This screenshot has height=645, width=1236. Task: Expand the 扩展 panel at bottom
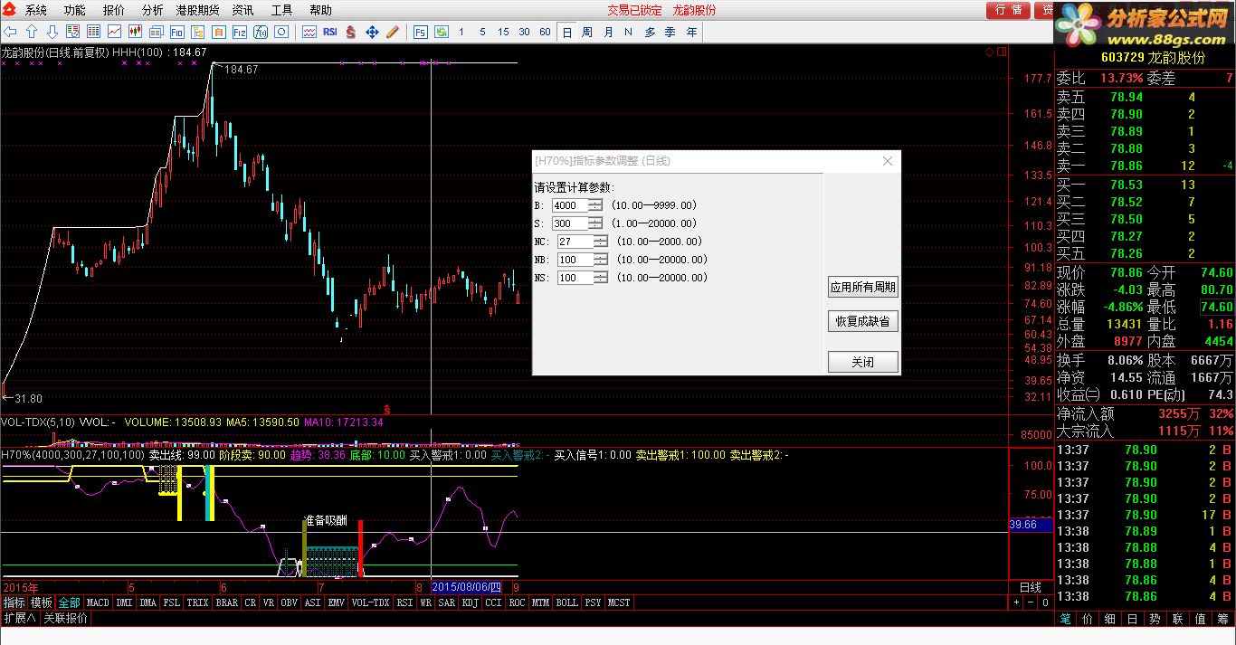coord(19,619)
